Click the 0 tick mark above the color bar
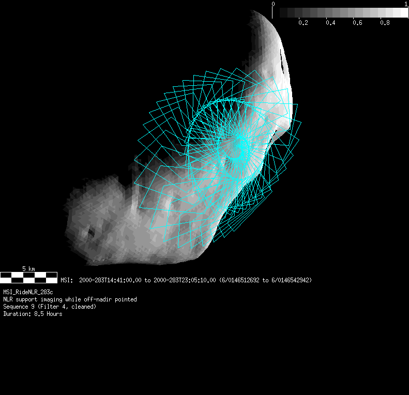 [273, 4]
